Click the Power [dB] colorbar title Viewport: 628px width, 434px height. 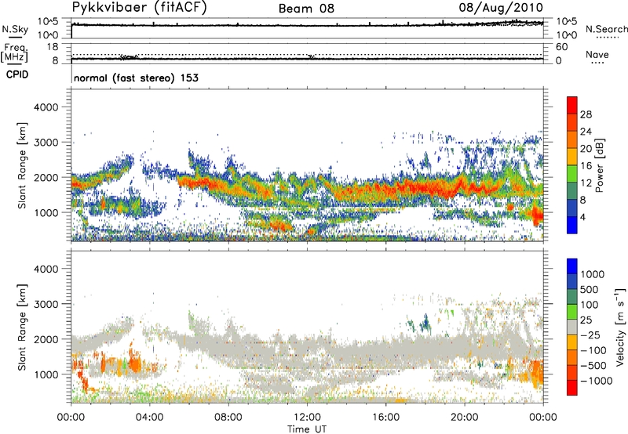(599, 165)
